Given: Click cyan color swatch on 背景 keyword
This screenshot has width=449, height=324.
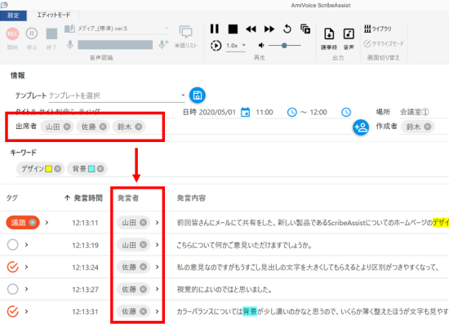Looking at the screenshot, I should pos(91,169).
